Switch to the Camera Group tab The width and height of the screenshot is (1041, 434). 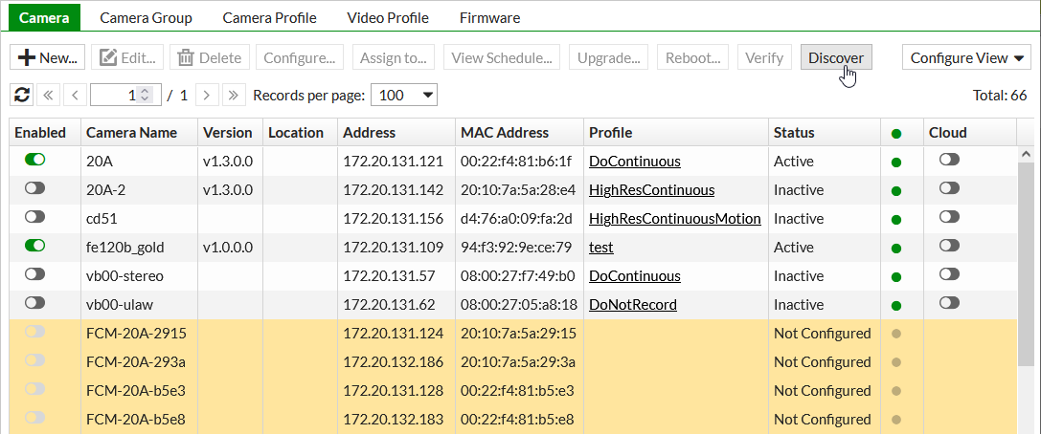(146, 17)
